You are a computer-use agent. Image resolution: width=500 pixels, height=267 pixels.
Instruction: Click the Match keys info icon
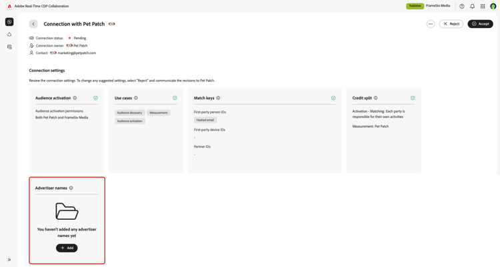pyautogui.click(x=218, y=98)
